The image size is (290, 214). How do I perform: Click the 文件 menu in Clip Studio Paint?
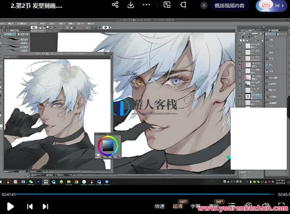3,23
